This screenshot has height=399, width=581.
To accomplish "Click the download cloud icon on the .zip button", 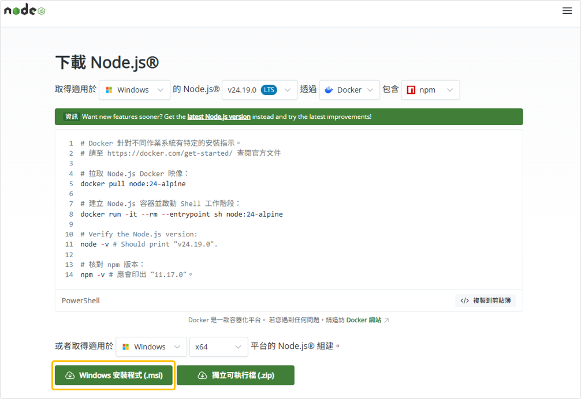I will pyautogui.click(x=202, y=375).
